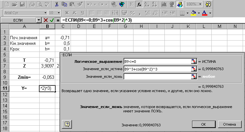Sort descending with the Я-A icon

pos(154,4)
